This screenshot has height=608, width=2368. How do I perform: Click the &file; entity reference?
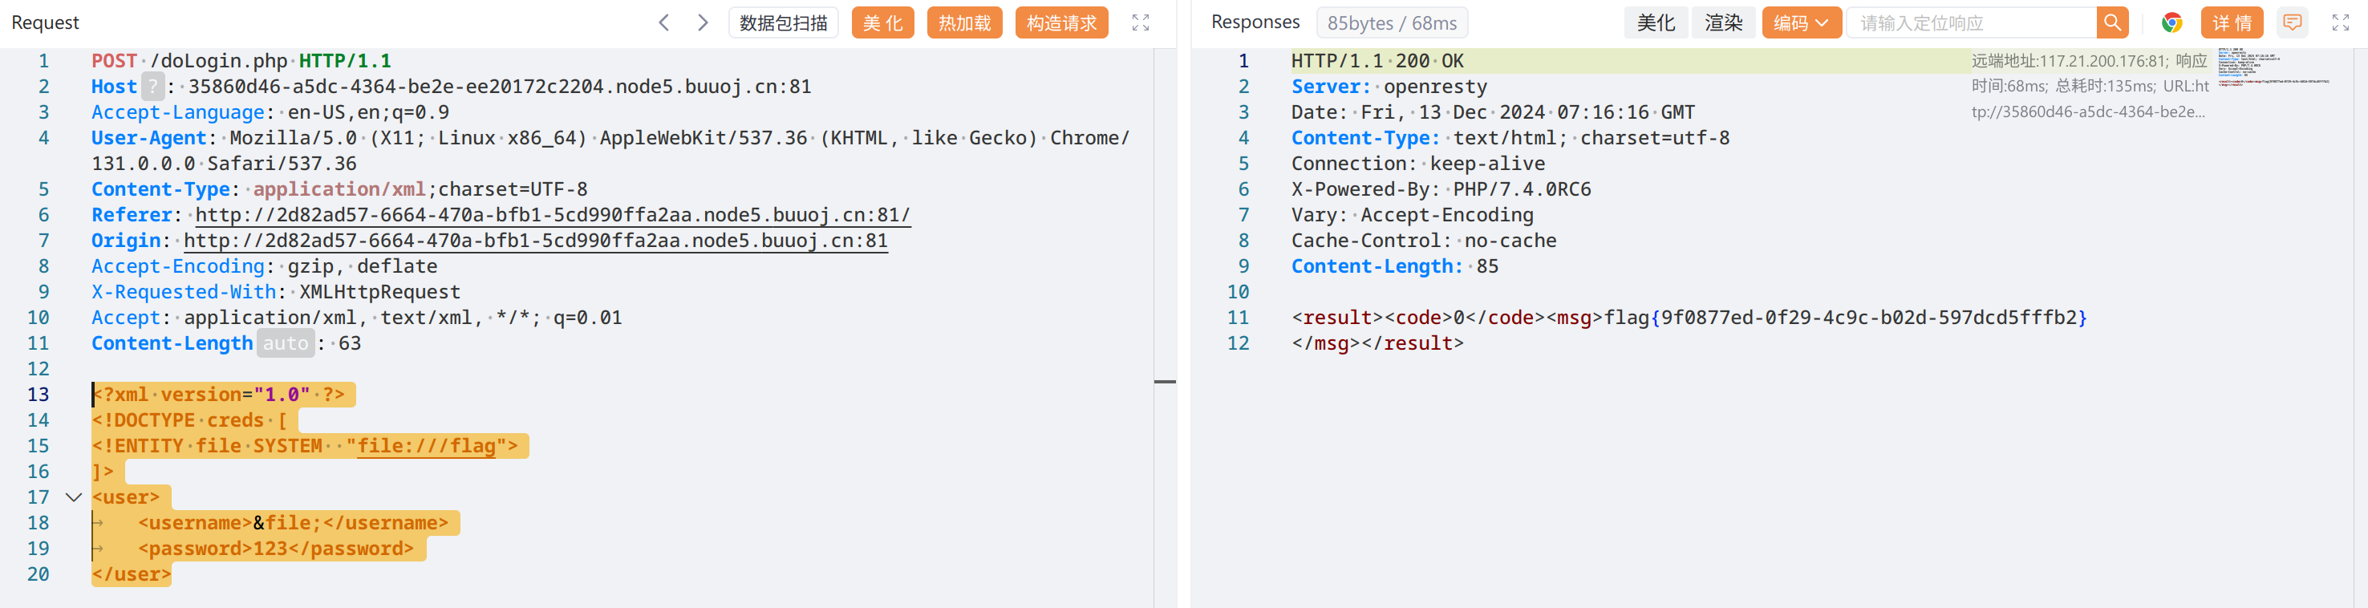pos(287,522)
